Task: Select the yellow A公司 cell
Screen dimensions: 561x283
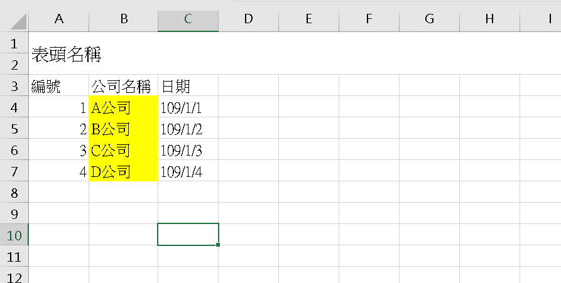Action: tap(123, 107)
